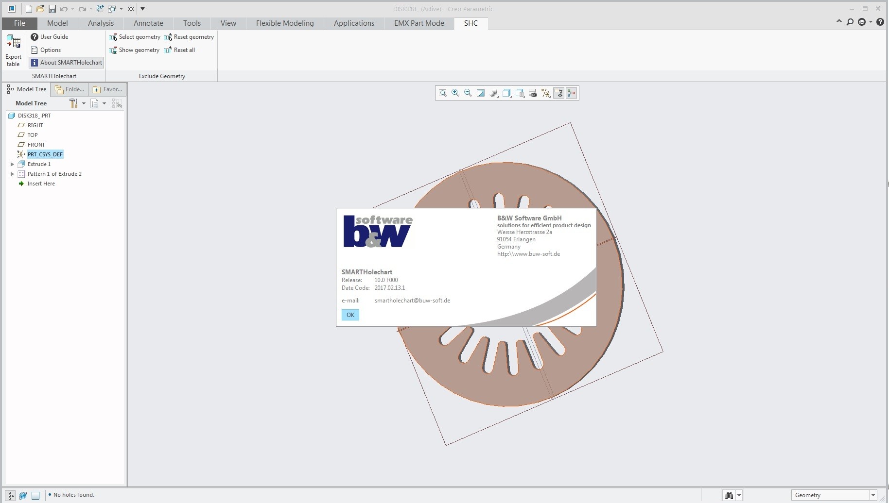Viewport: 889px width, 503px height.
Task: Select the FRONT datum plane
Action: pos(31,145)
